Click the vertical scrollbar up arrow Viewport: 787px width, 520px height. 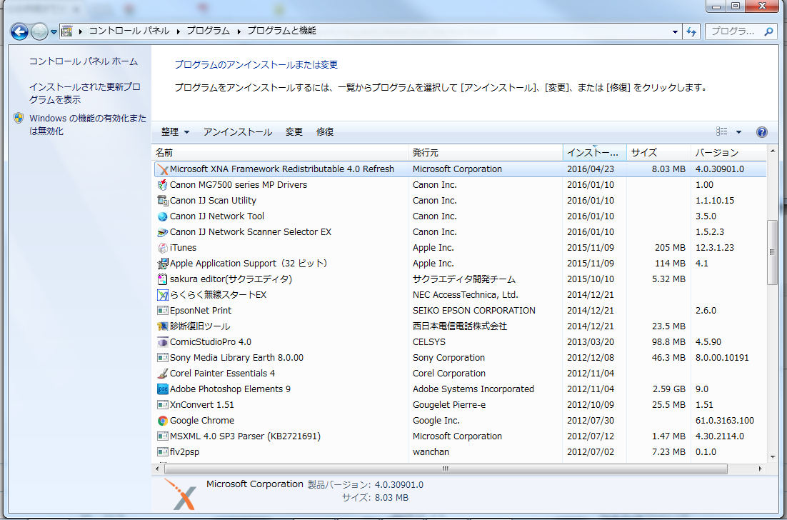click(772, 151)
